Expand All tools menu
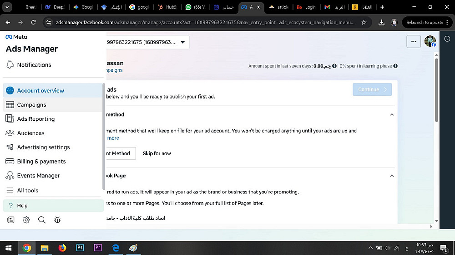 click(53, 190)
